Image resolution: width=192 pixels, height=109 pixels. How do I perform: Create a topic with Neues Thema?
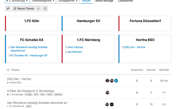point(24,8)
